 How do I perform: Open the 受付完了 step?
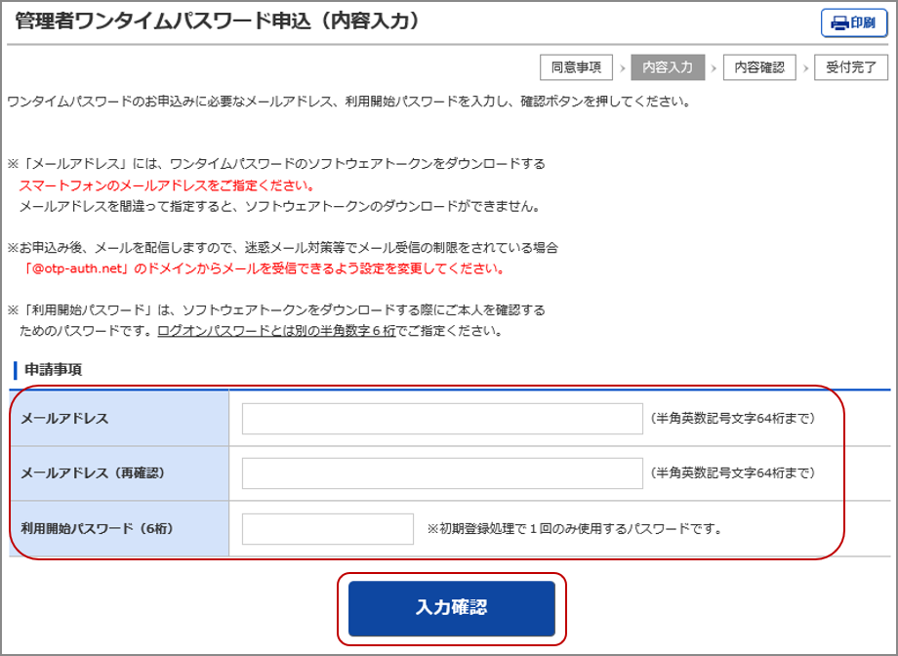tap(851, 67)
